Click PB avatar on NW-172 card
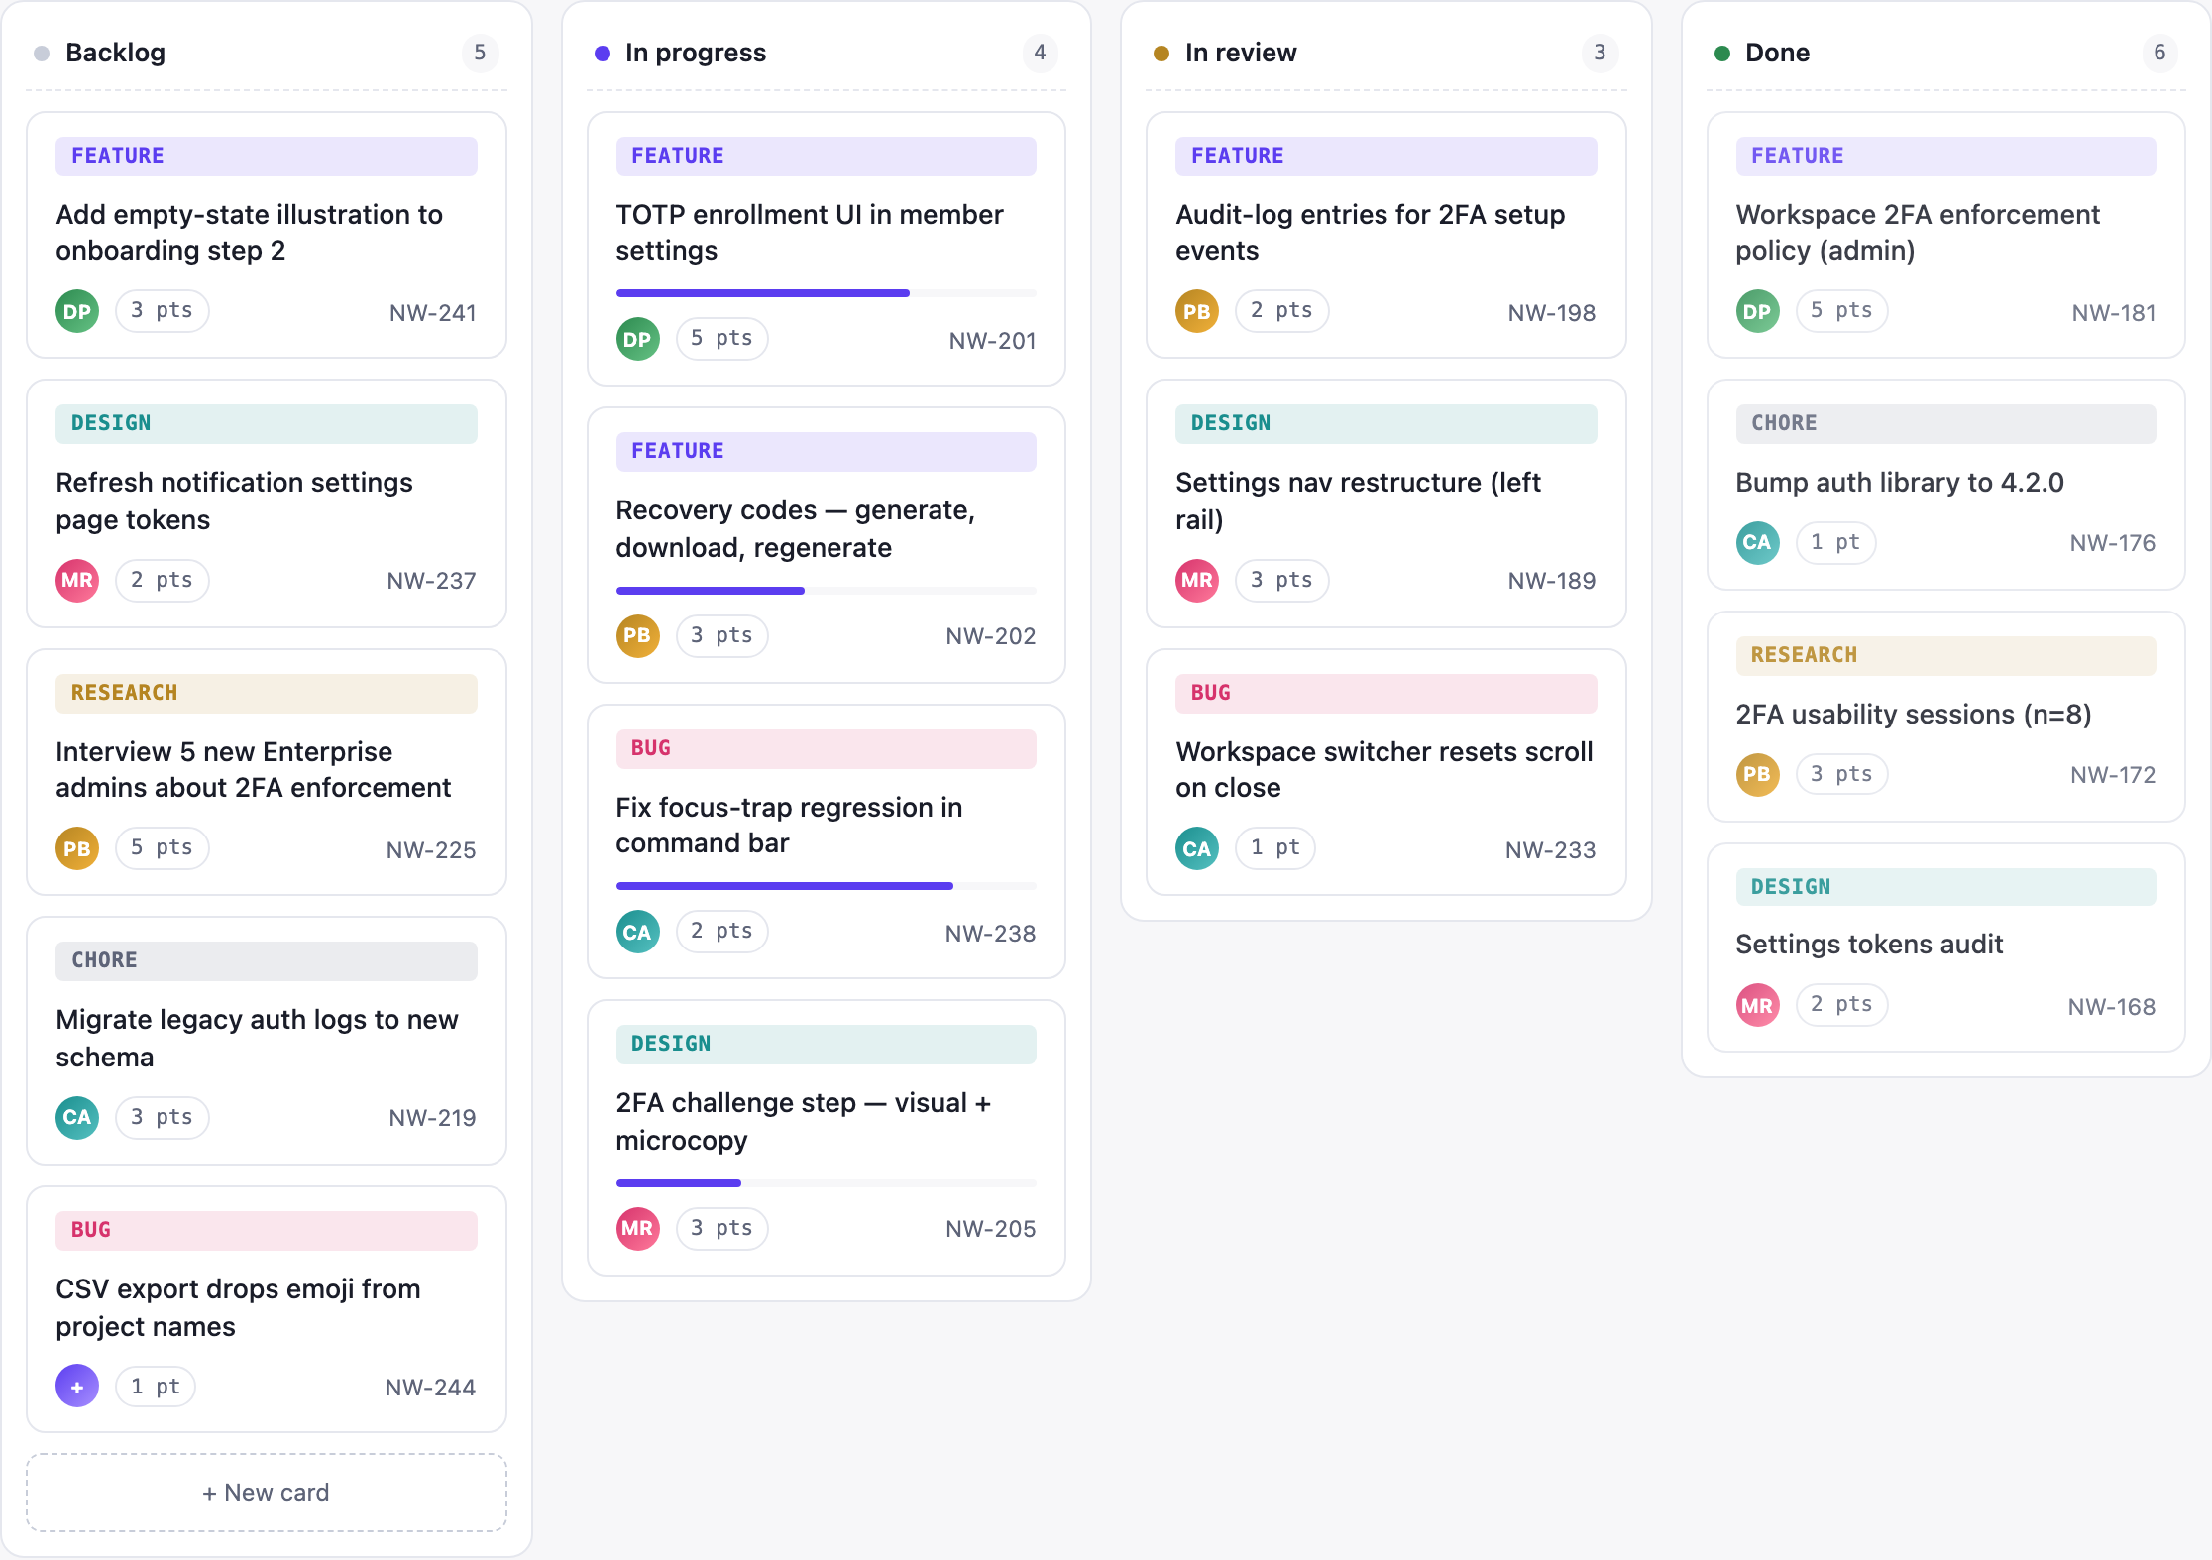Image resolution: width=2212 pixels, height=1560 pixels. (1757, 774)
